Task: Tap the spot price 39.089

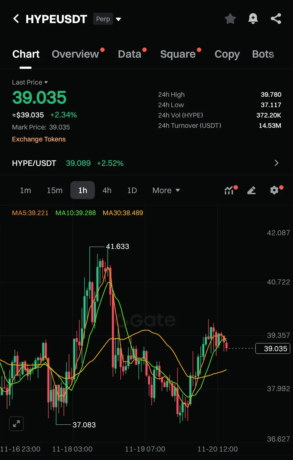Action: (78, 163)
